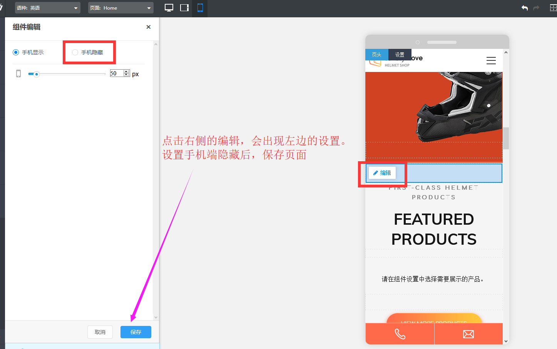
Task: Click the 取消 cancel button
Action: click(x=100, y=332)
